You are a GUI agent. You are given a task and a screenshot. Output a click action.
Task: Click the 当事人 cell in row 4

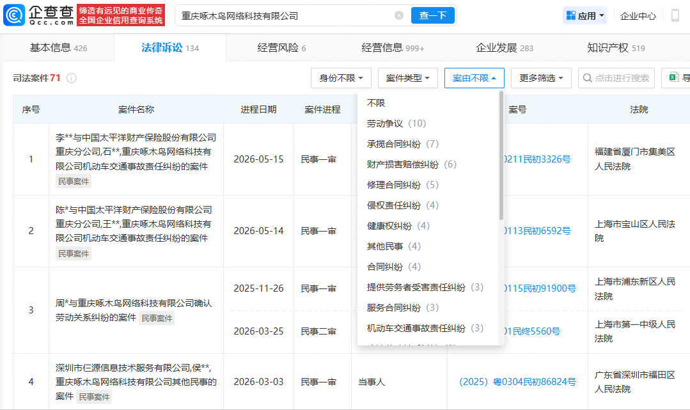click(x=372, y=382)
